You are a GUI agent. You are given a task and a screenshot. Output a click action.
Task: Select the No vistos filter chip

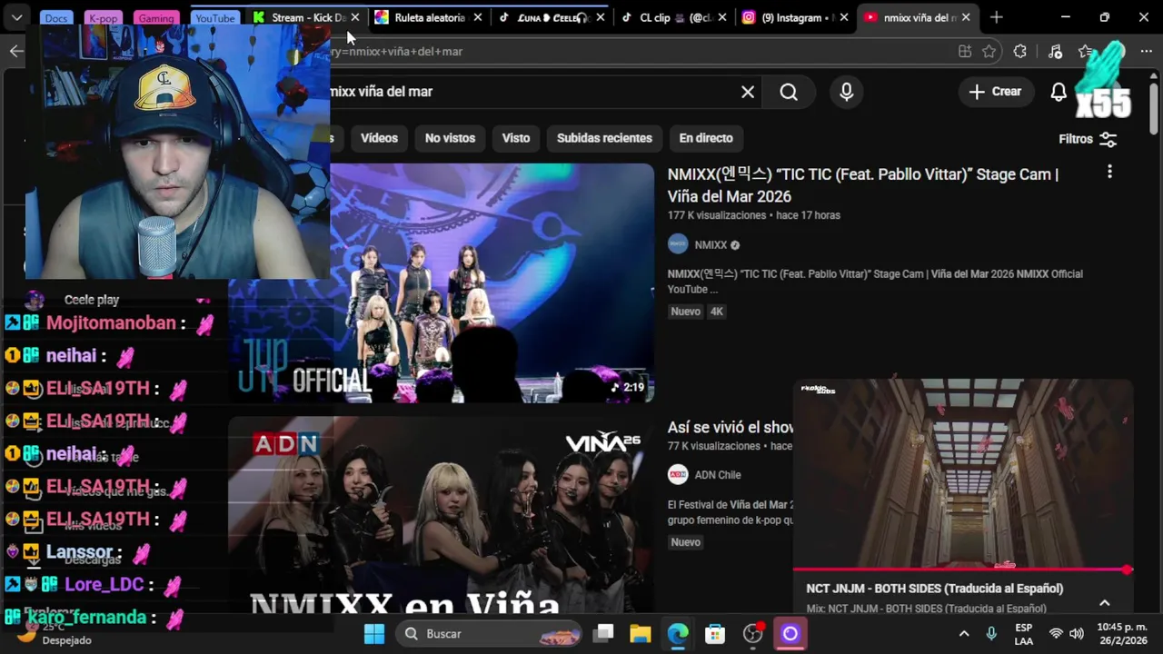pyautogui.click(x=450, y=138)
